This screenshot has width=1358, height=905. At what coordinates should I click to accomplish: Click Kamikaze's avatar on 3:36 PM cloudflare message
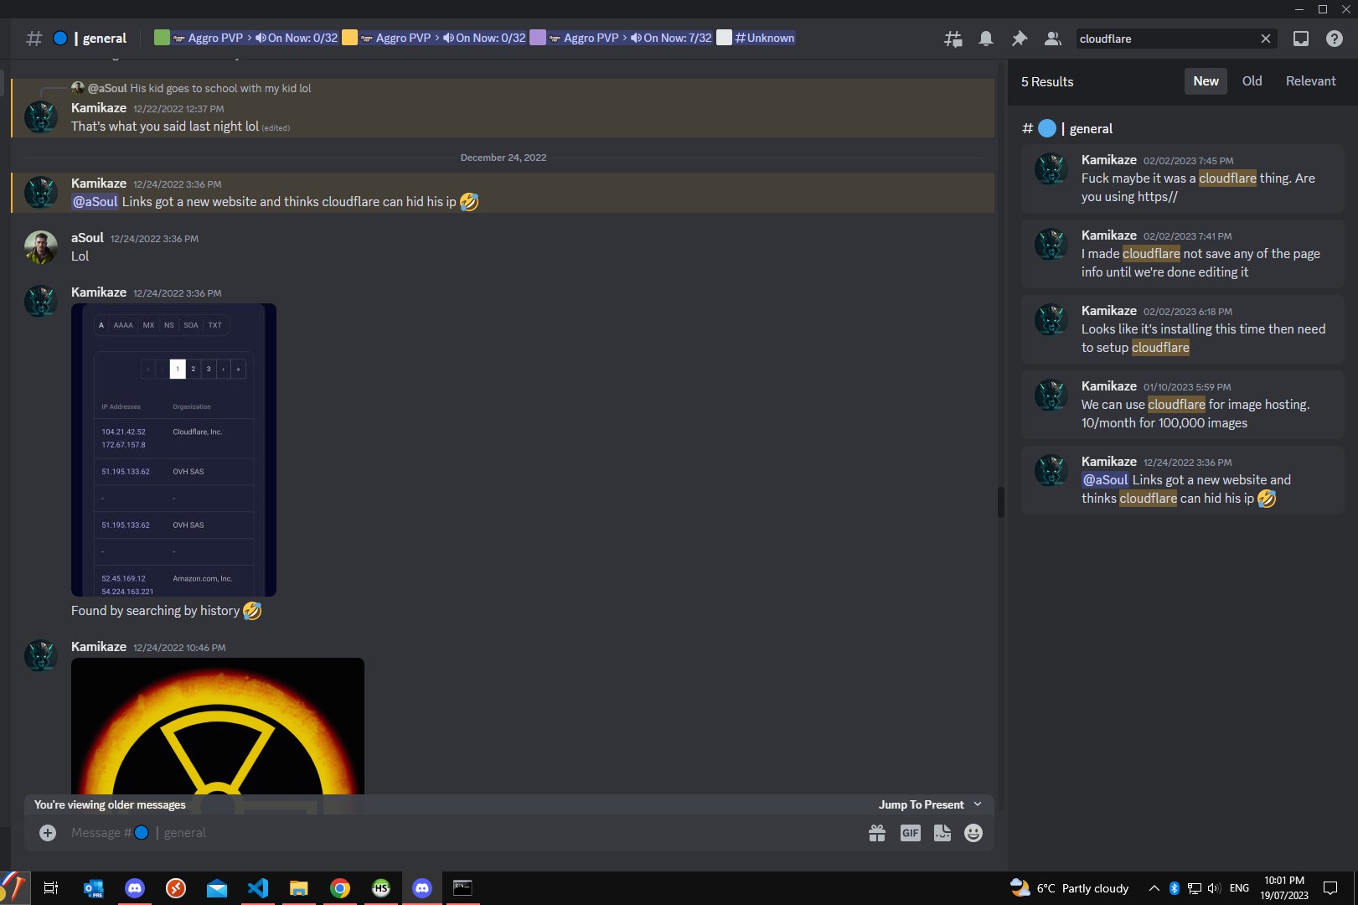pyautogui.click(x=41, y=193)
